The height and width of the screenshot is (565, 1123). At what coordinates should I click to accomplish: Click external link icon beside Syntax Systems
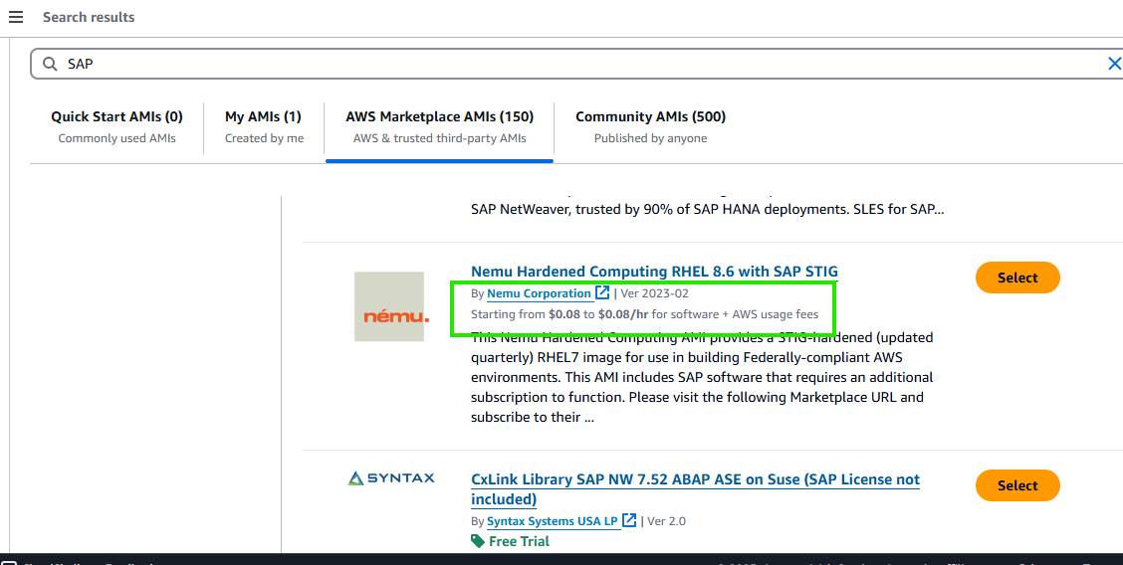[x=629, y=520]
